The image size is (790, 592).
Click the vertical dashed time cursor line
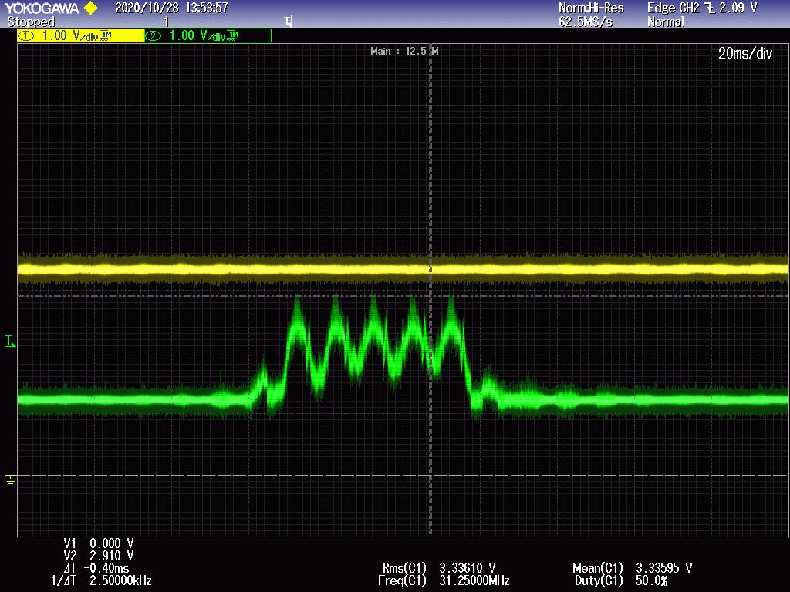(x=430, y=290)
